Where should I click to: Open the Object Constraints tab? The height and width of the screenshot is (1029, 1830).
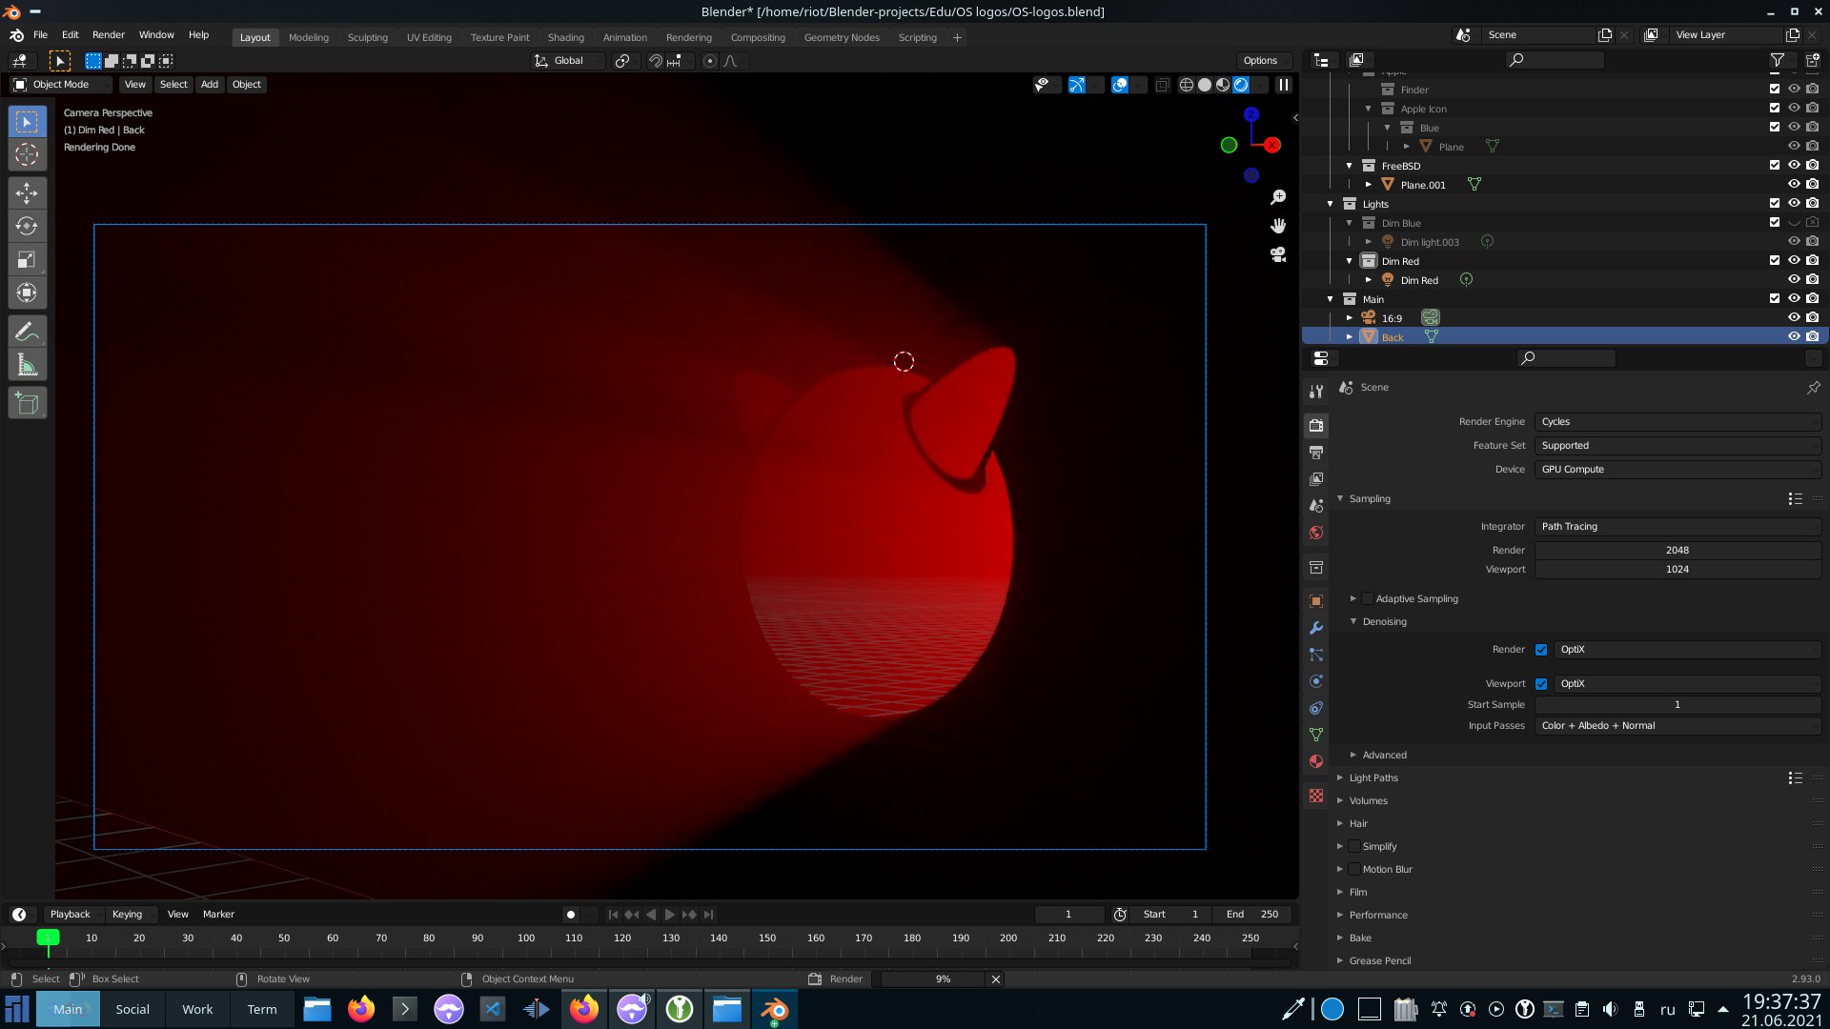[x=1316, y=708]
